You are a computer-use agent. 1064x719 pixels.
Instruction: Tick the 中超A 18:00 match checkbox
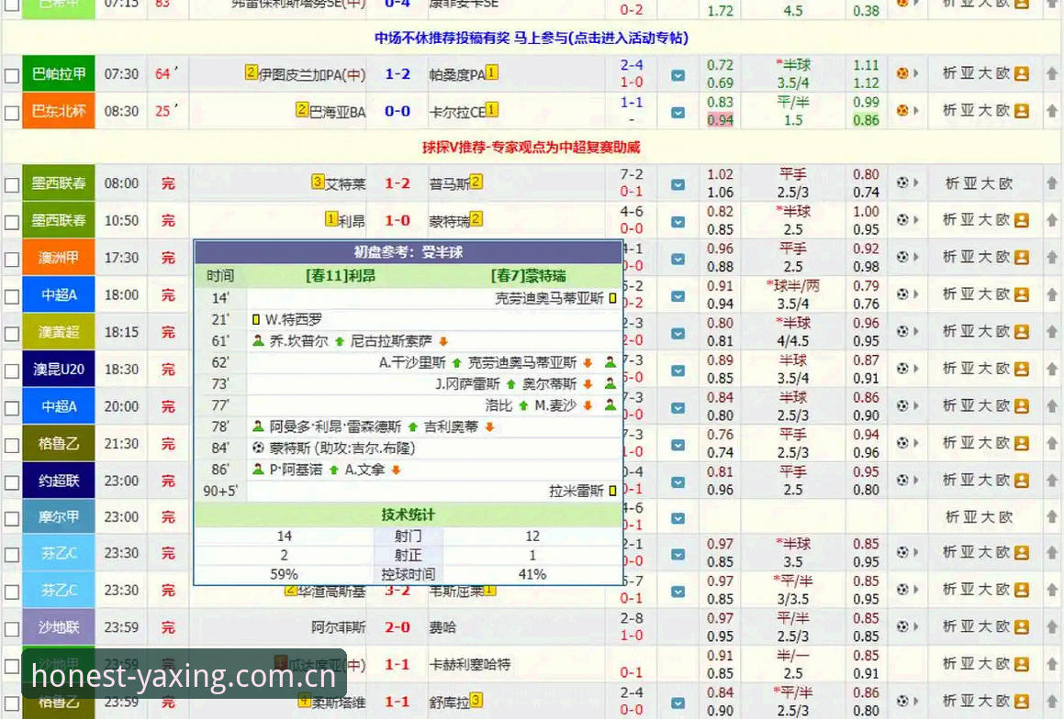[x=12, y=297]
